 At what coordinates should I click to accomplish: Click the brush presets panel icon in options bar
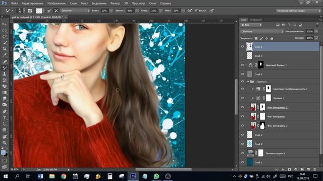[30, 11]
